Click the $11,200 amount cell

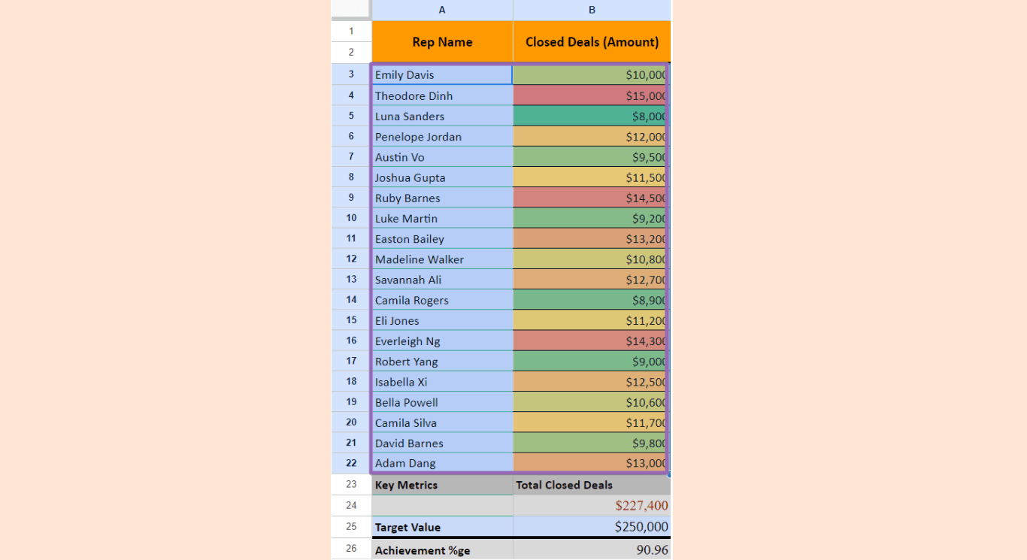coord(591,320)
